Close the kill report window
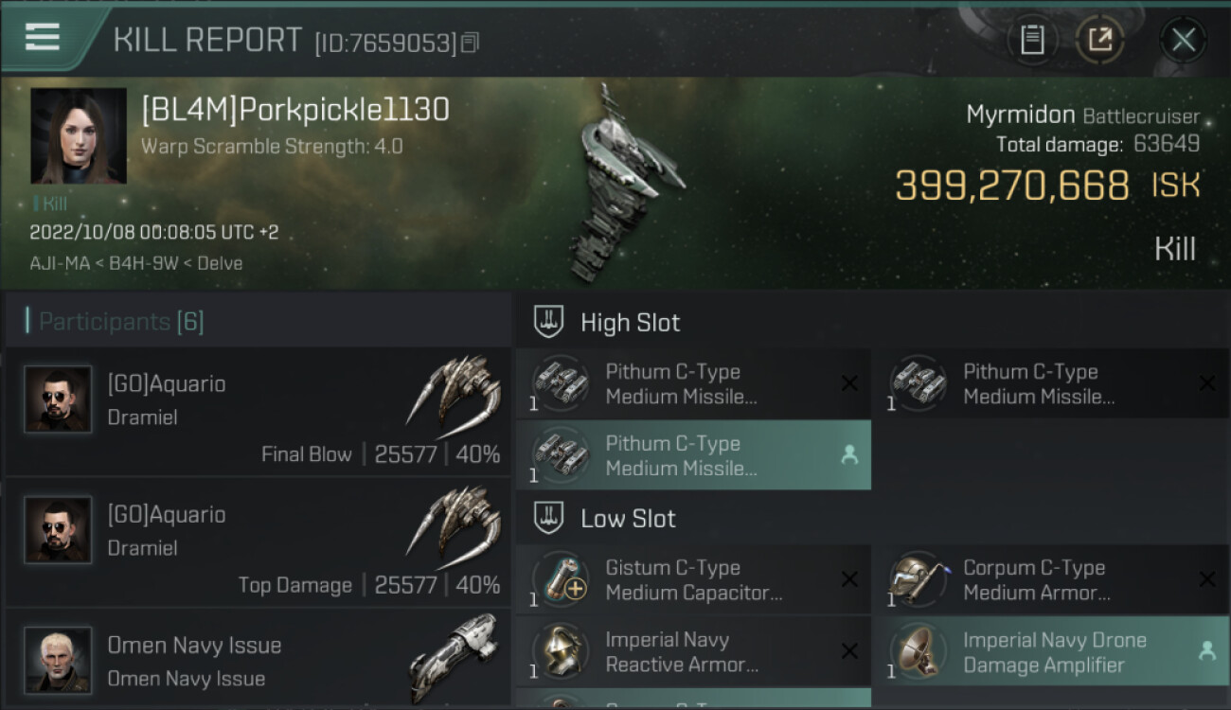 (1183, 40)
